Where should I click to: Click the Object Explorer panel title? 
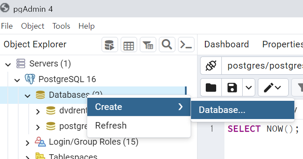coord(35,44)
